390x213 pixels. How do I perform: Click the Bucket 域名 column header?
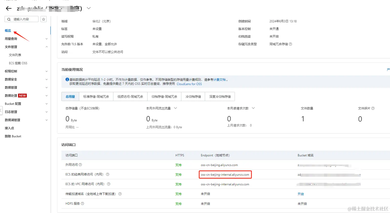coord(306,155)
